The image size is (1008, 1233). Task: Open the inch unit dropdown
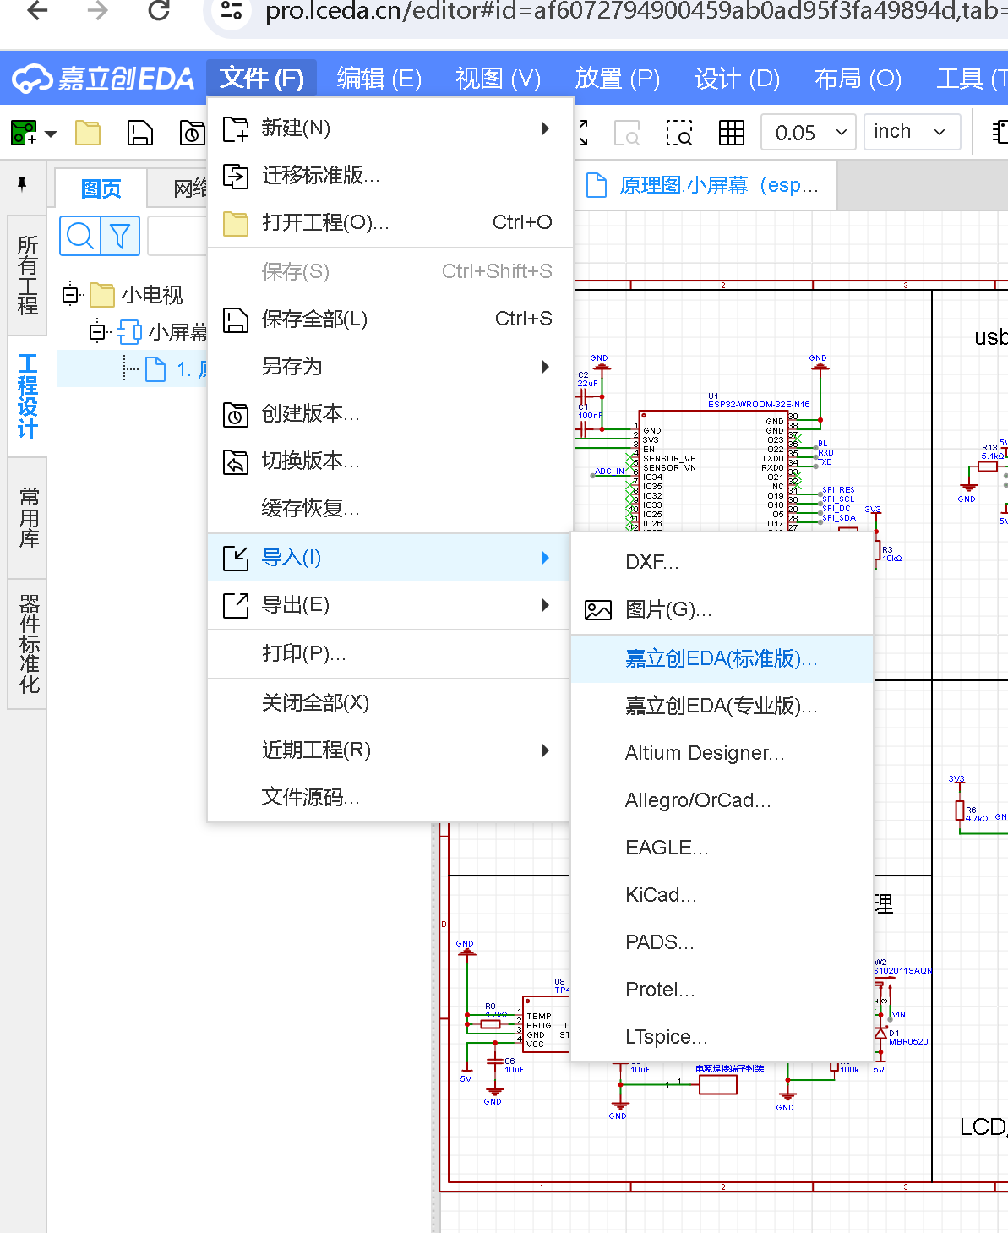[911, 133]
